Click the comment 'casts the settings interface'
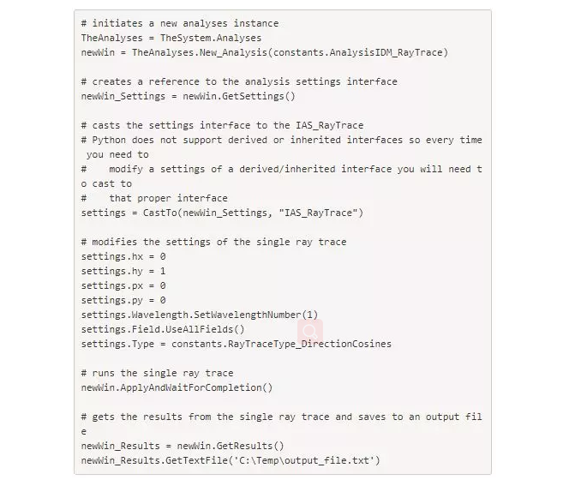The width and height of the screenshot is (569, 480). pyautogui.click(x=222, y=126)
